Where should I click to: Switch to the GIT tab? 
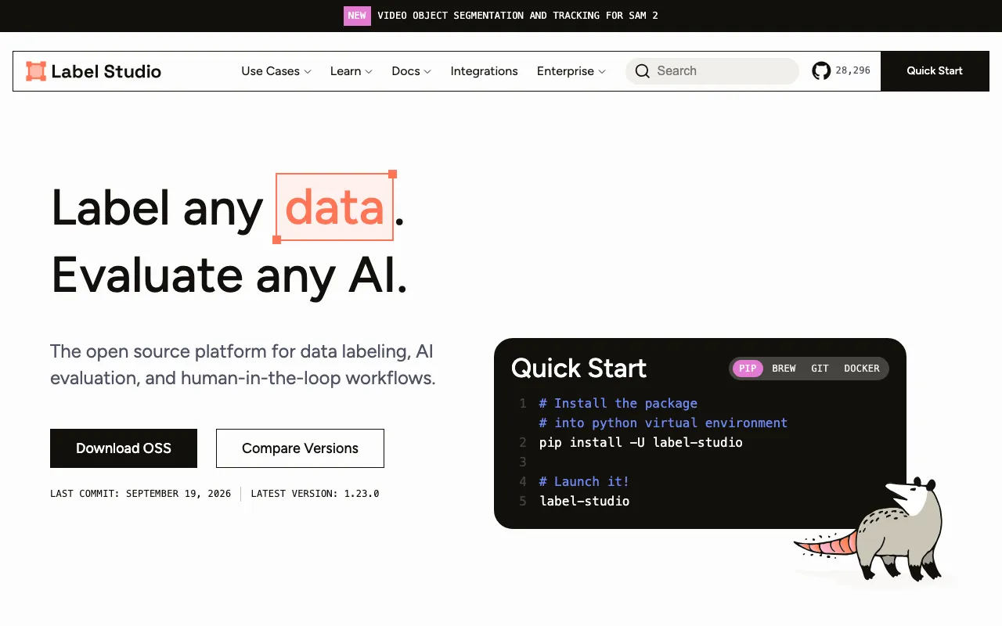[x=820, y=369]
